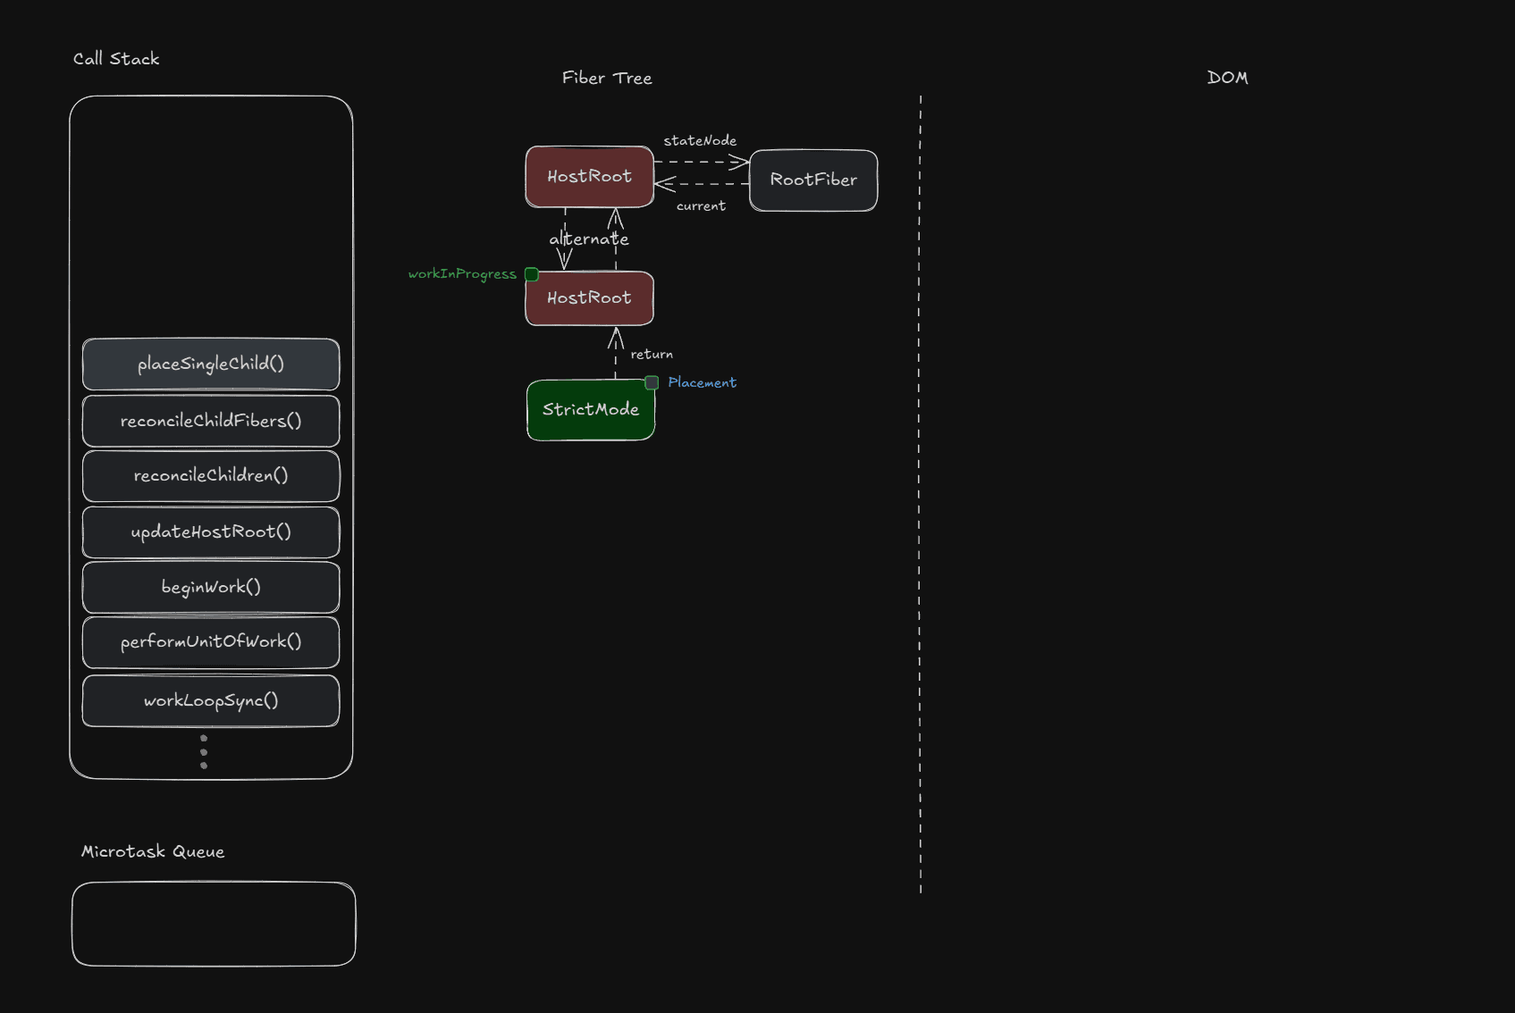Click the empty Microtask Queue box
The image size is (1515, 1013).
point(214,924)
